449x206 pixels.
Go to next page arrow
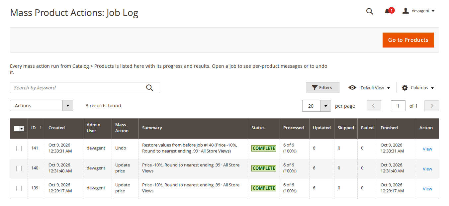[432, 106]
